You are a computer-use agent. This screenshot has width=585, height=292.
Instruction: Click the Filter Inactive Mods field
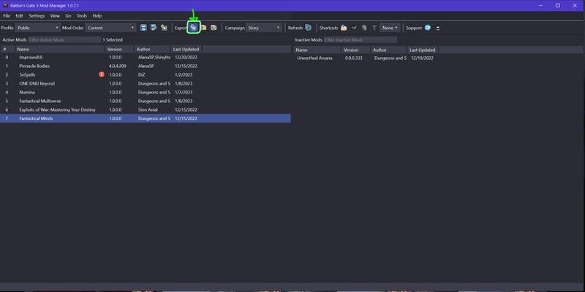360,39
